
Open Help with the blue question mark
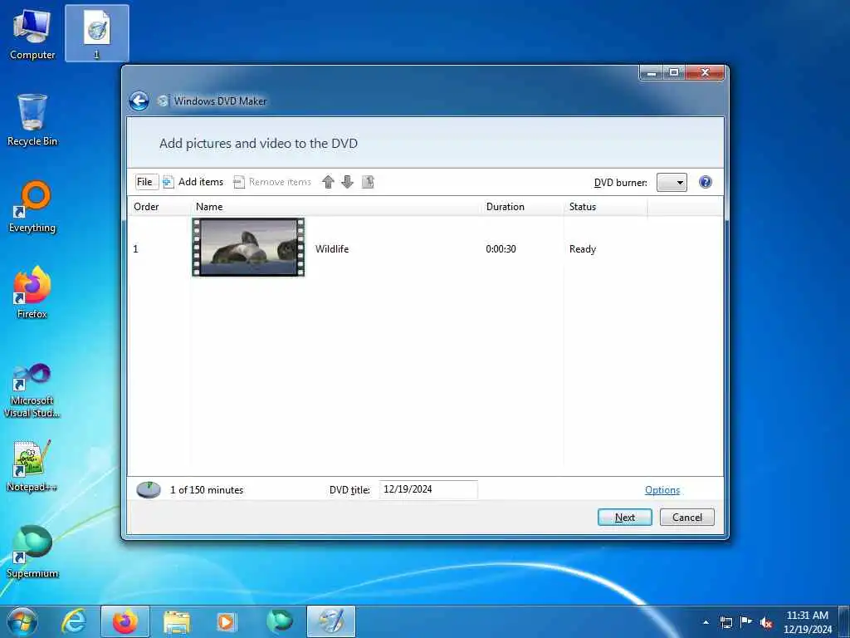pos(706,182)
